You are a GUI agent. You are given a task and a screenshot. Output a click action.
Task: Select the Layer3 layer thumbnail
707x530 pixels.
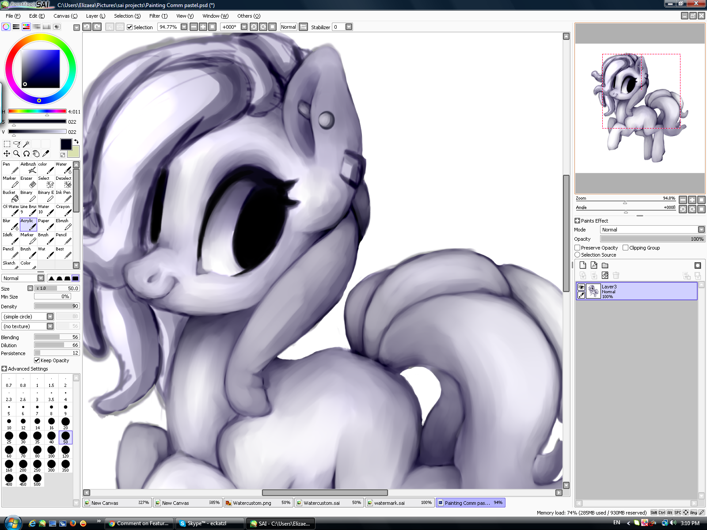(593, 291)
